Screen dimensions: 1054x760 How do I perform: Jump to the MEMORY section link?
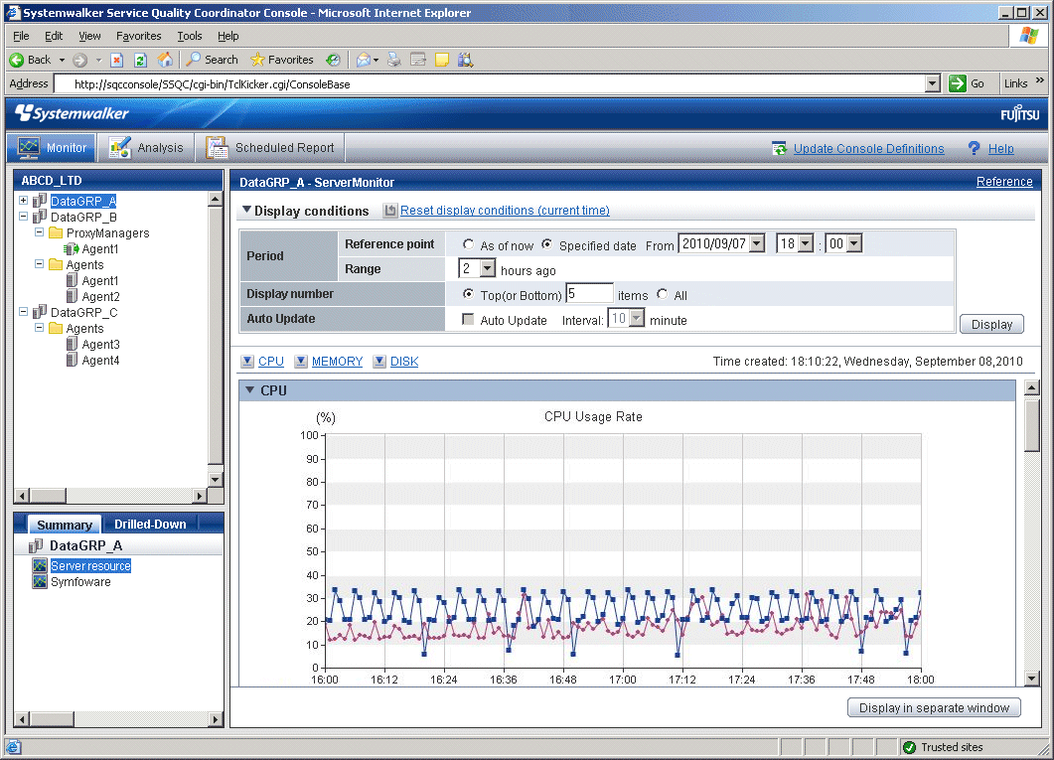click(337, 362)
